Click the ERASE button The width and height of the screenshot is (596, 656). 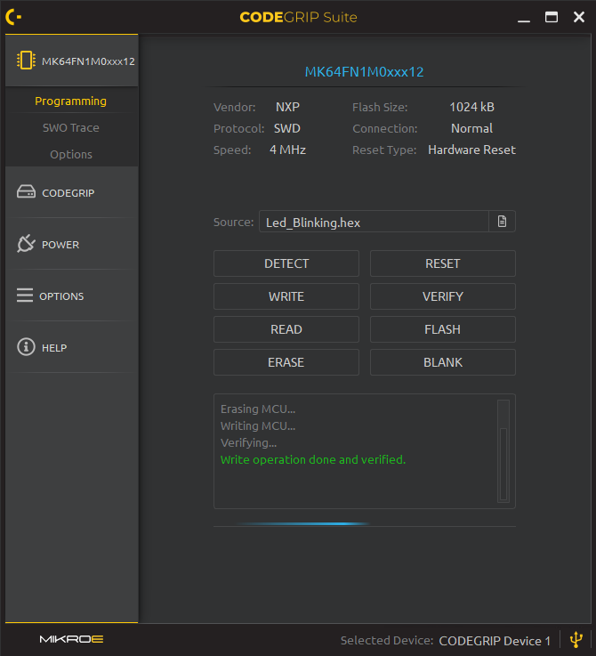coord(286,362)
